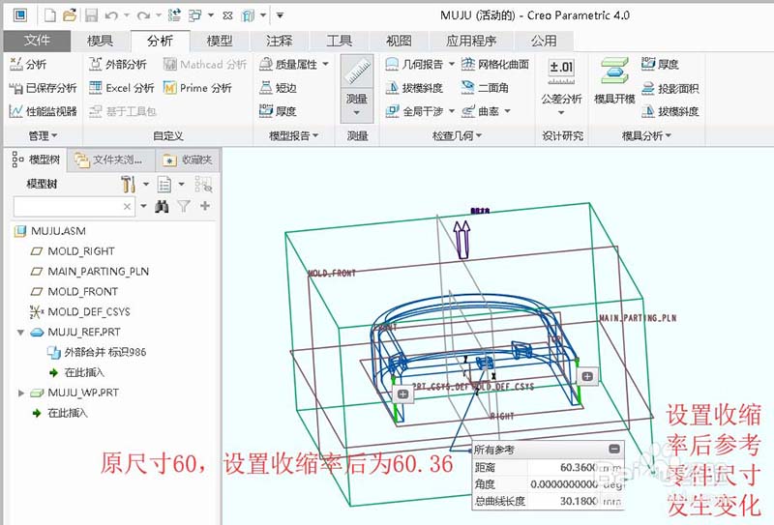Expand the MUJU_WP.PRT tree node
The height and width of the screenshot is (525, 774).
(20, 393)
